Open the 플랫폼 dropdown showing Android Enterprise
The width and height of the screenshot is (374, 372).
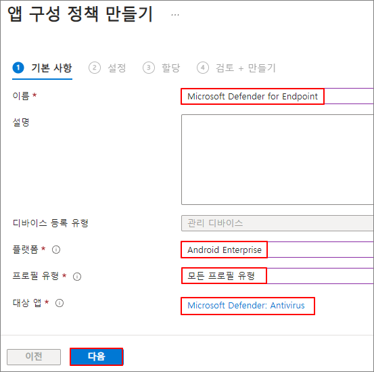click(x=277, y=250)
